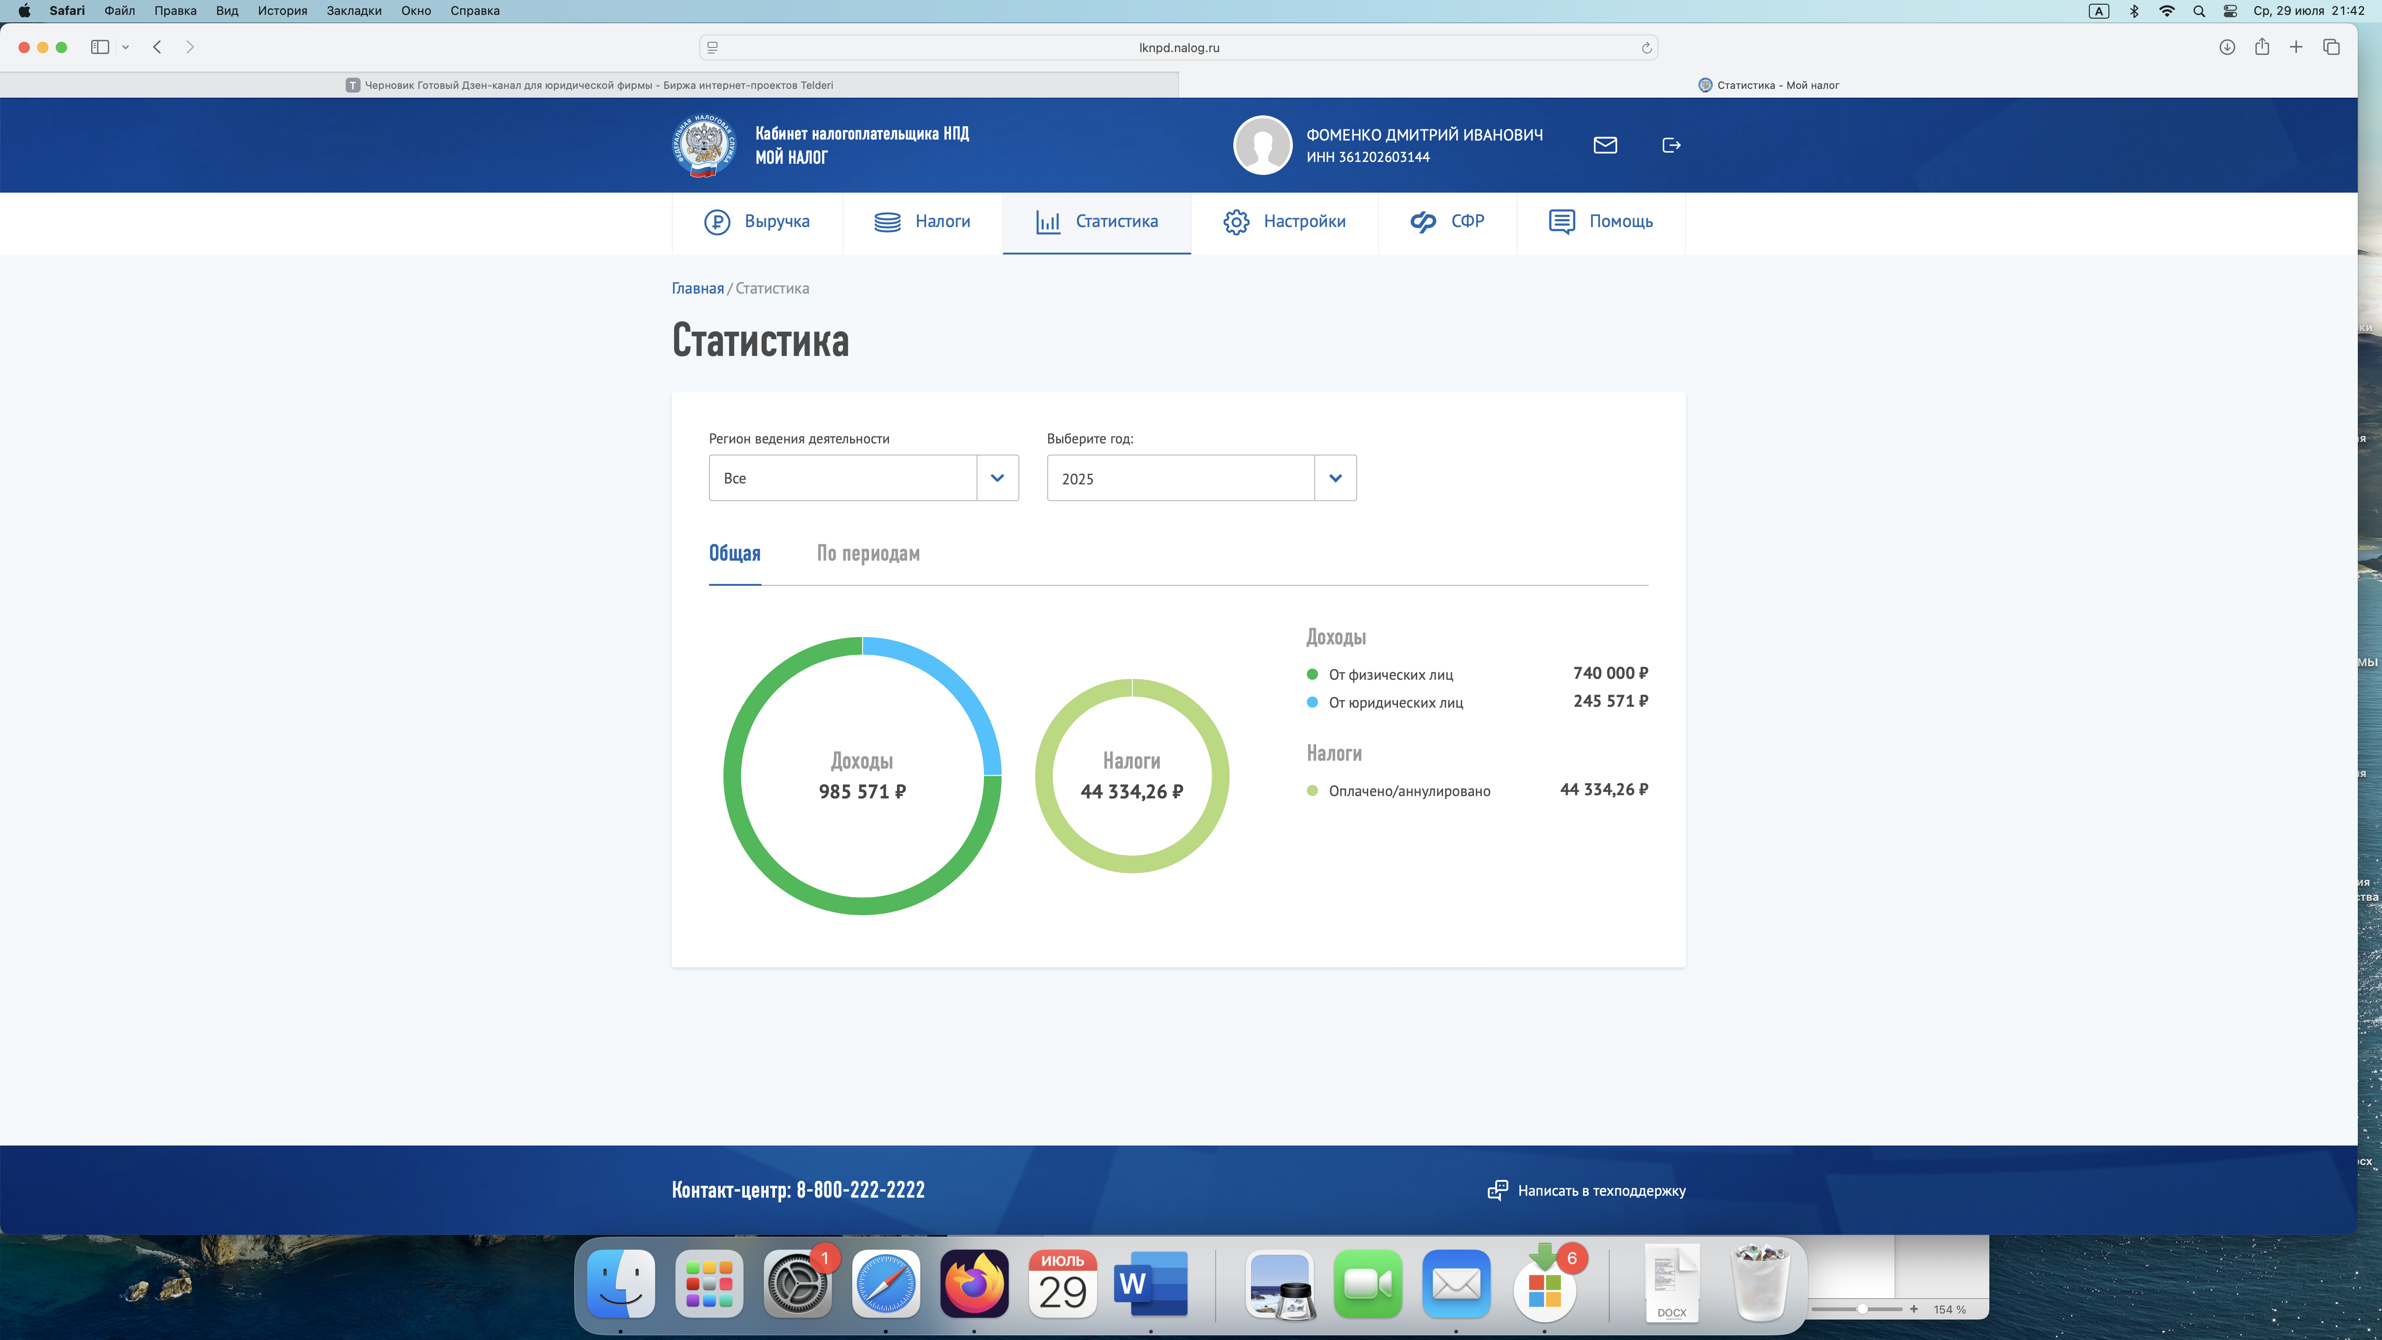The width and height of the screenshot is (2382, 1340).
Task: Open a new Safari tab
Action: click(x=2296, y=47)
